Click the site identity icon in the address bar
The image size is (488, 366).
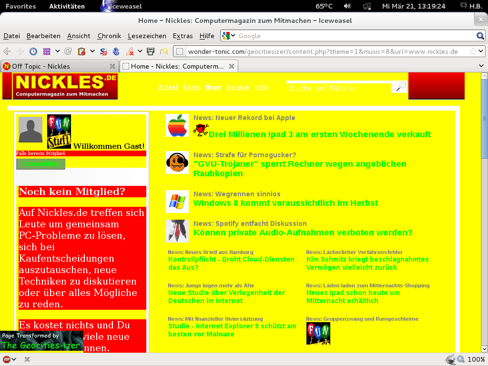click(x=180, y=51)
